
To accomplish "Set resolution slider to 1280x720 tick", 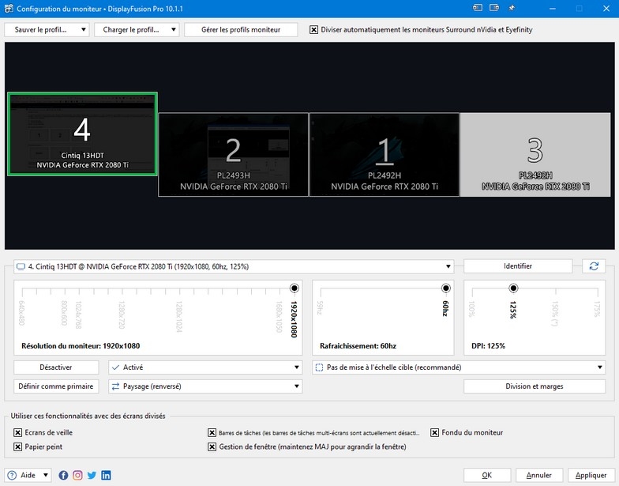I will point(122,292).
